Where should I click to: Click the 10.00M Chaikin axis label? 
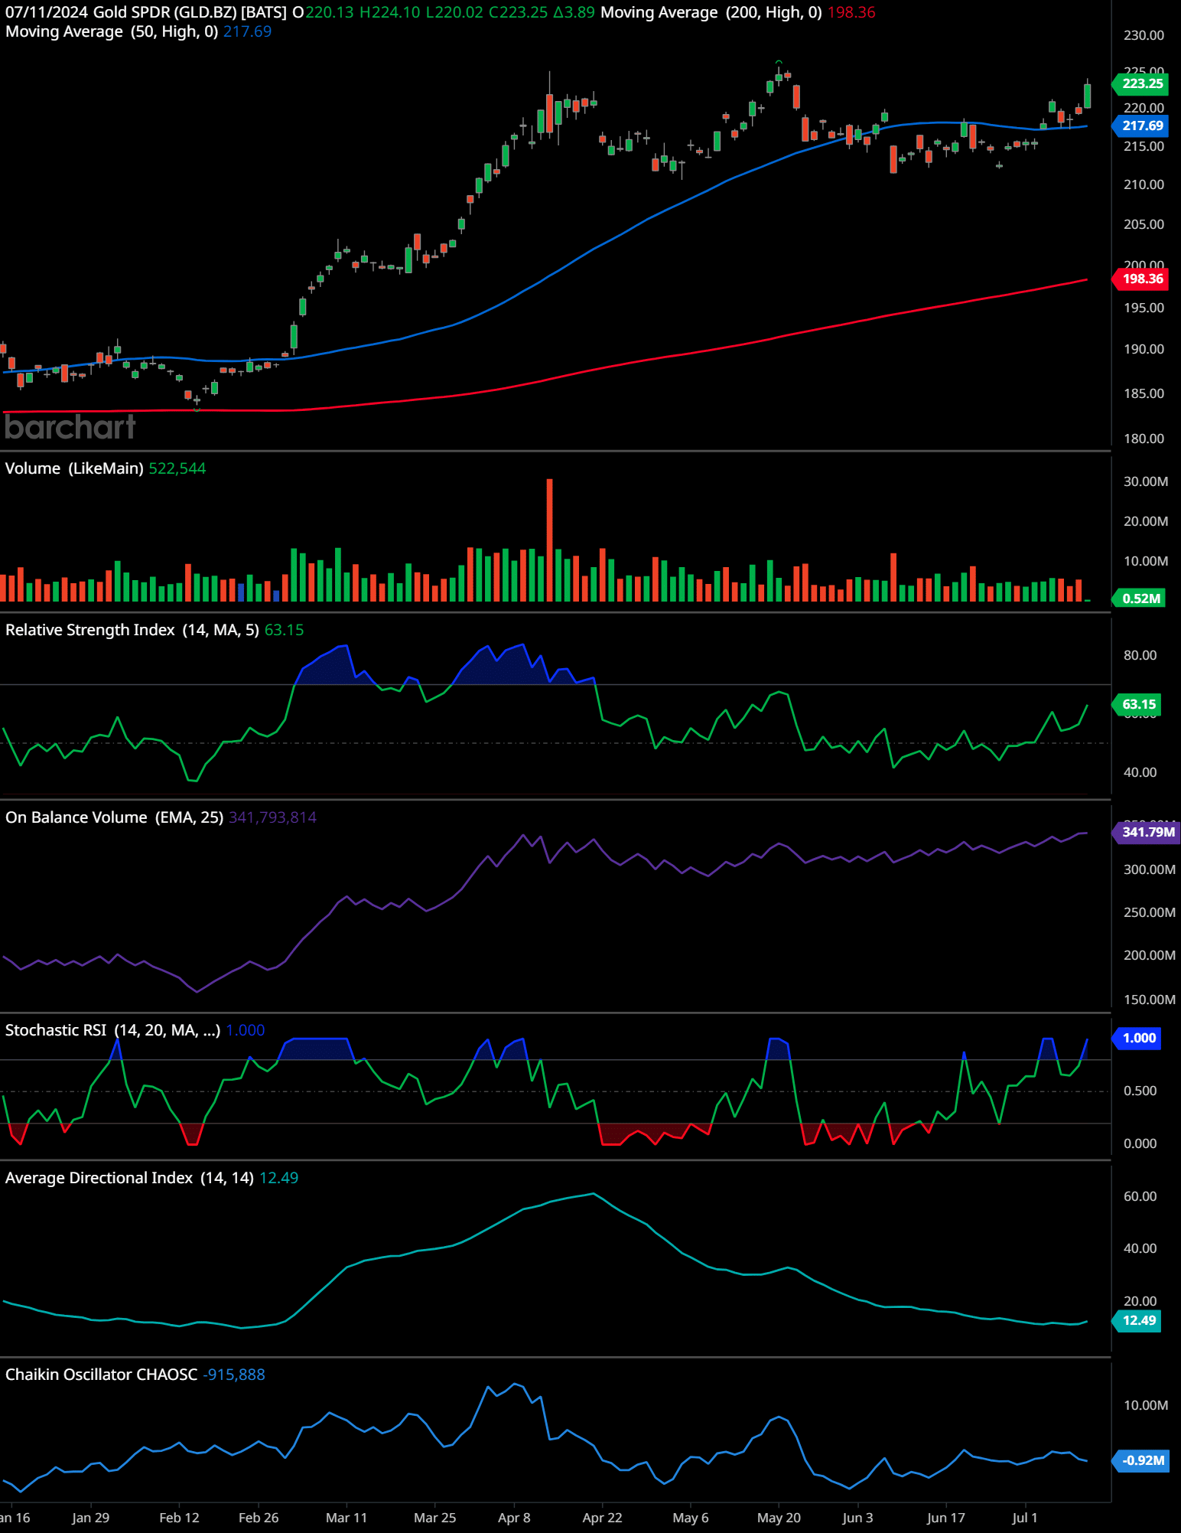[1146, 1405]
